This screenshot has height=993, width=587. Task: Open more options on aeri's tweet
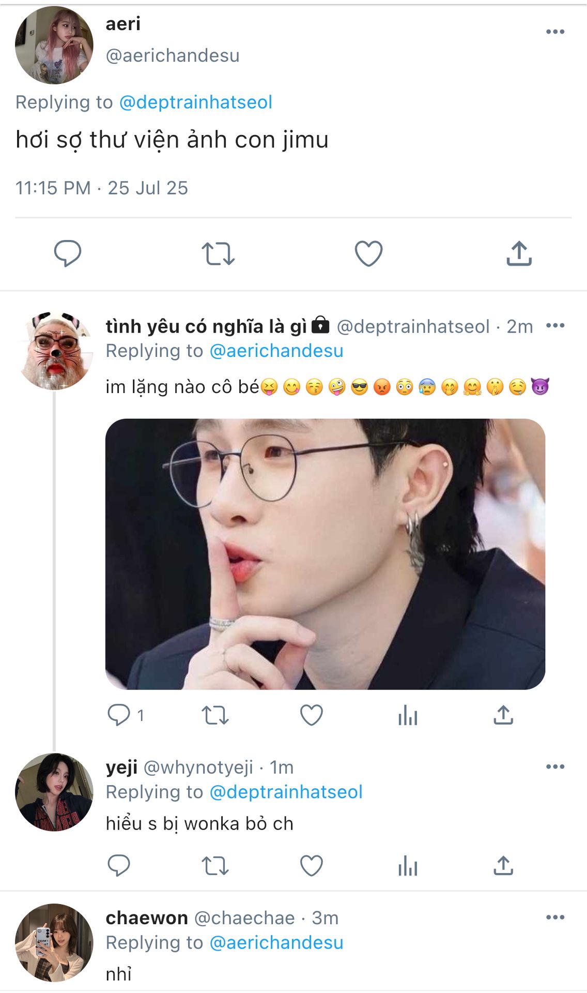pyautogui.click(x=555, y=32)
